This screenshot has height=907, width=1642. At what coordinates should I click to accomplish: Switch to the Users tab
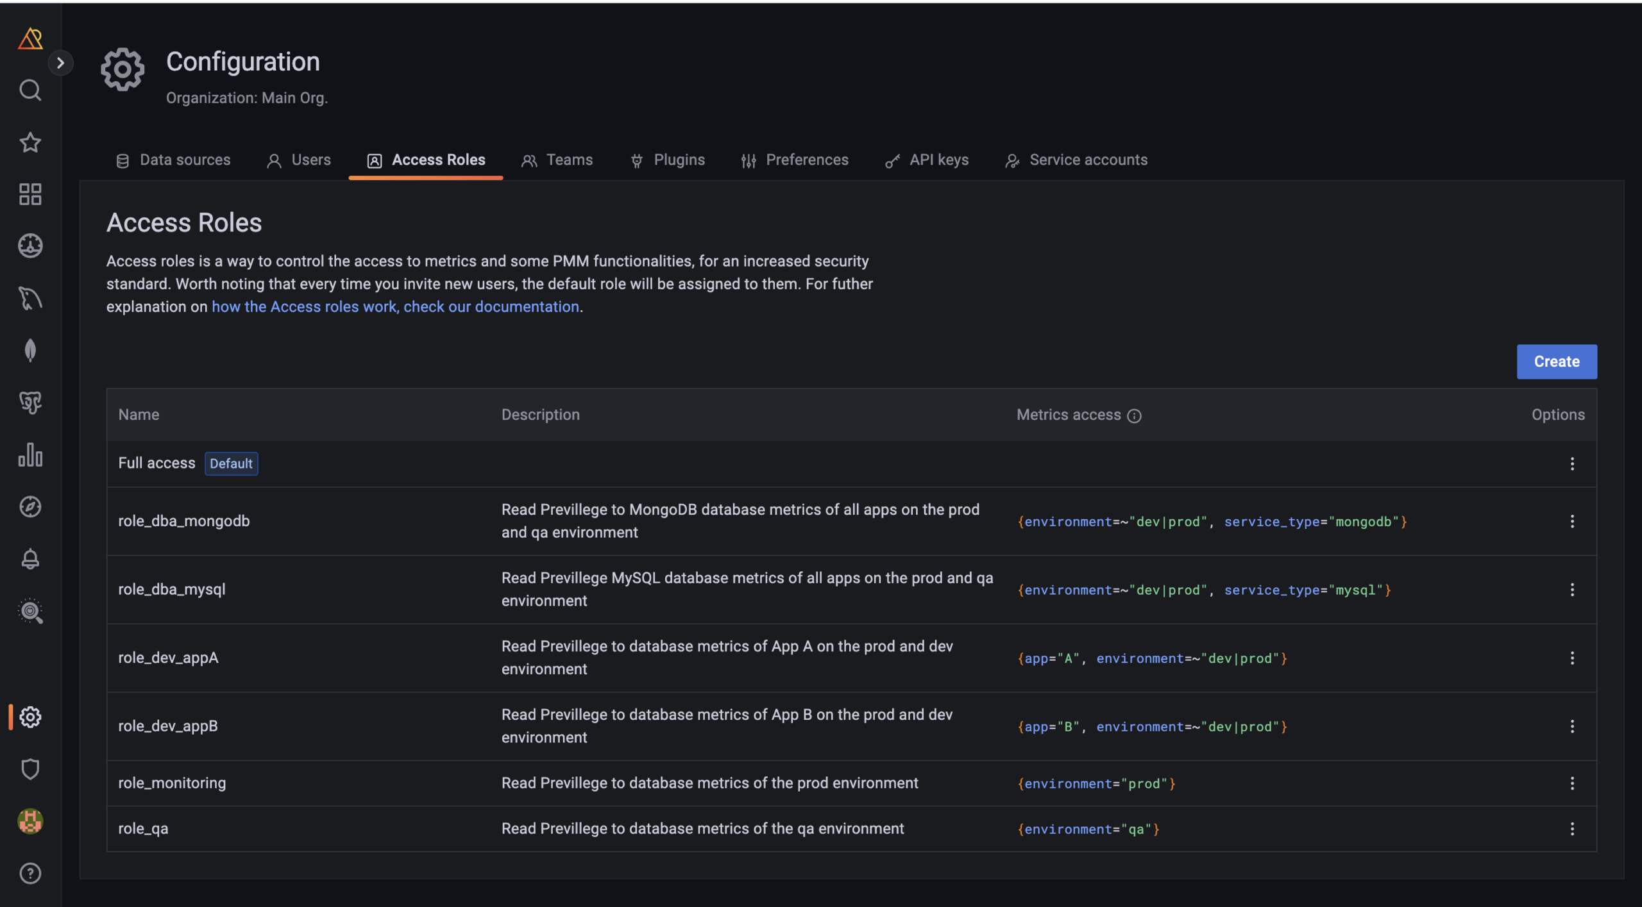299,160
